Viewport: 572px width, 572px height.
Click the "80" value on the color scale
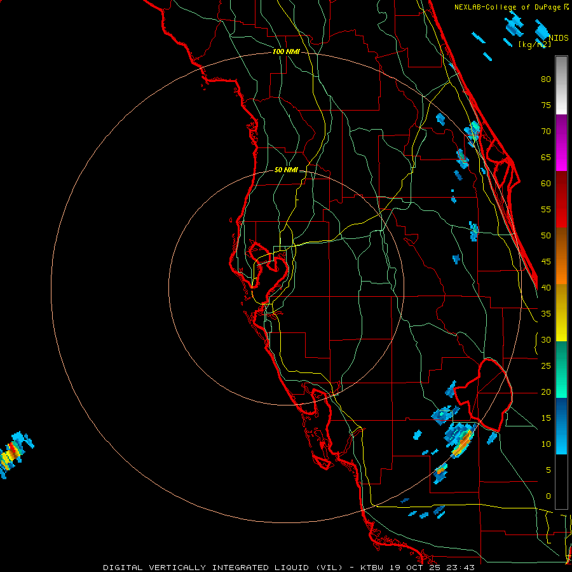click(546, 79)
